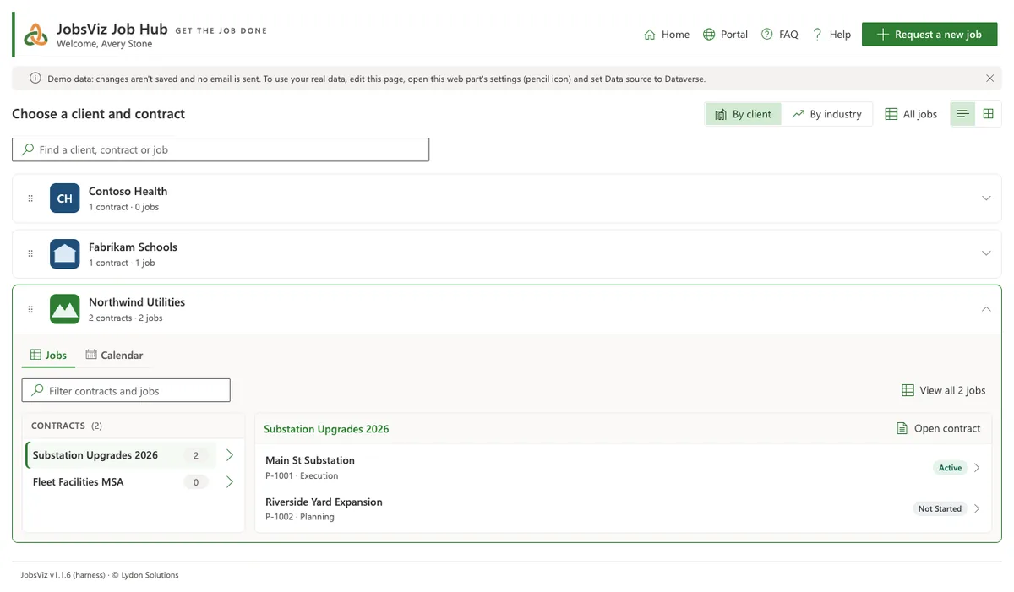Click job count badge 2 on Substation Upgrades
1014x592 pixels.
point(196,455)
